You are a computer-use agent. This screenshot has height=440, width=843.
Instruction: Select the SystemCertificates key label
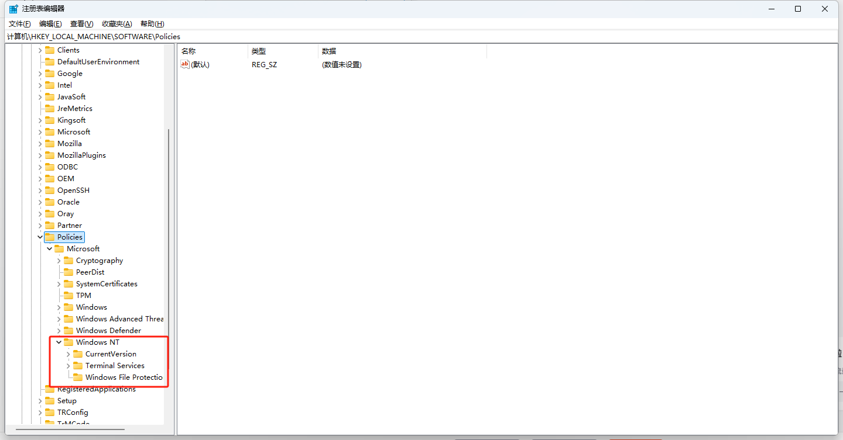point(107,284)
